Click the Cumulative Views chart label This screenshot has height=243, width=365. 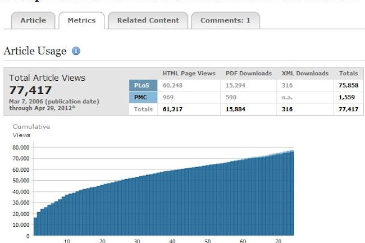[31, 131]
